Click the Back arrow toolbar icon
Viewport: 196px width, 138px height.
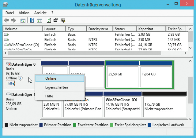[x=6, y=20]
